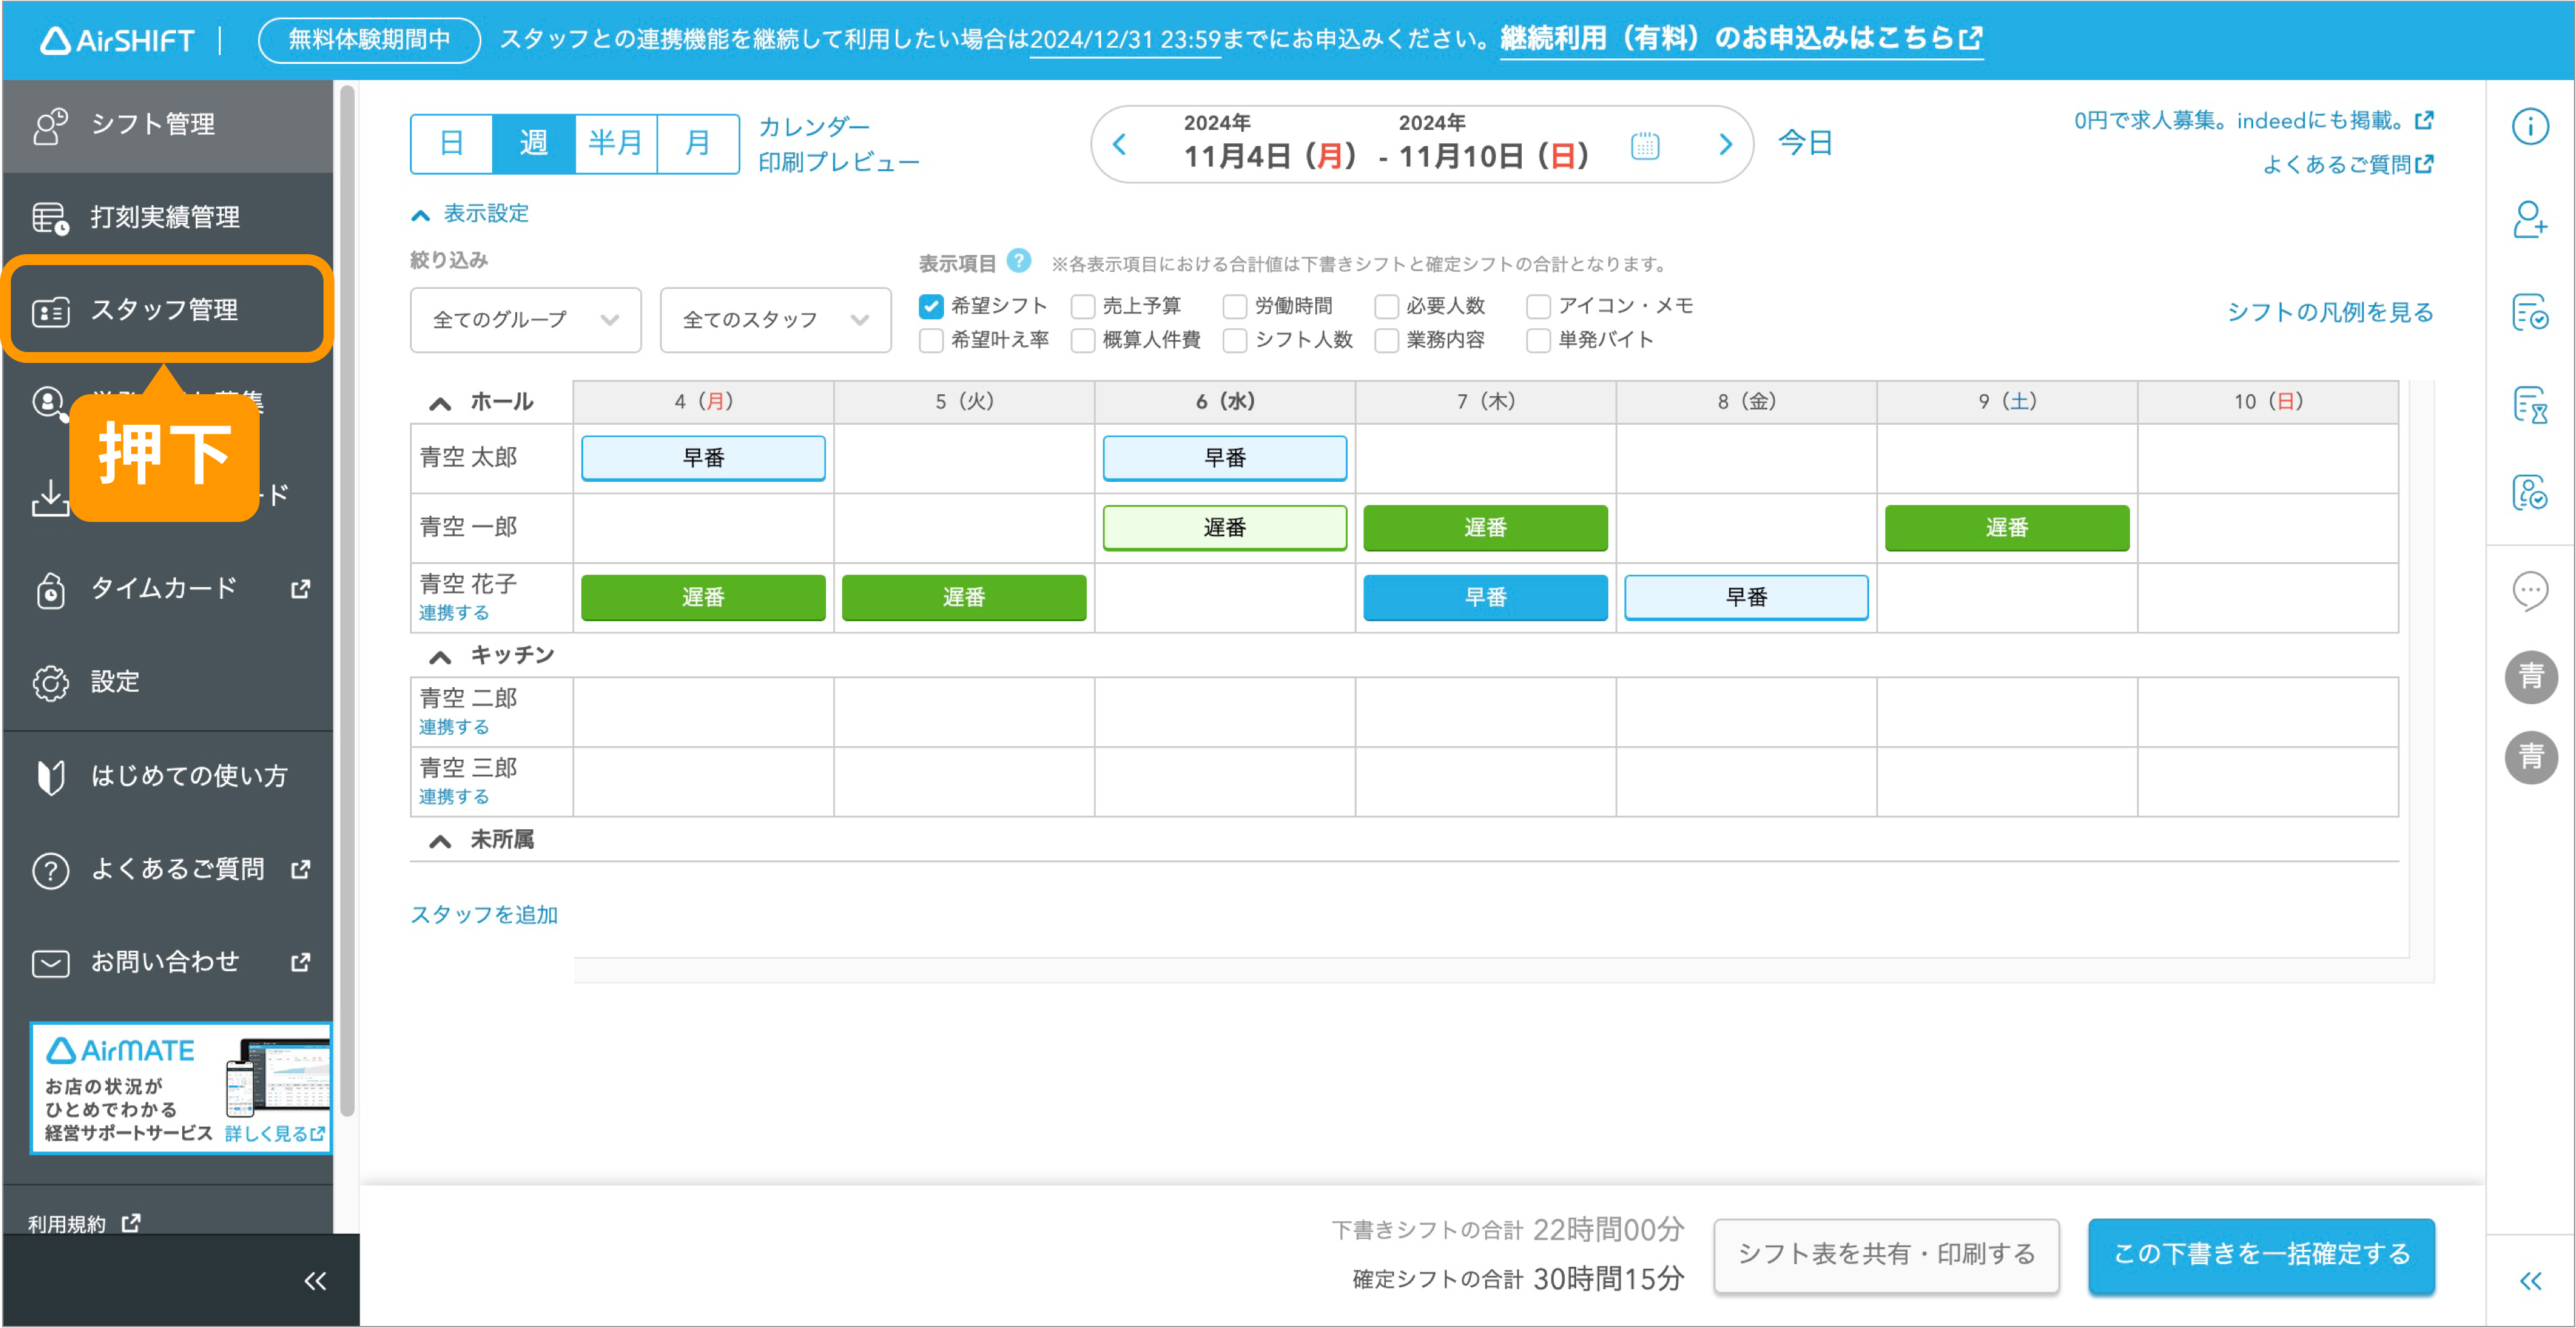This screenshot has width=2576, height=1328.
Task: Collapse the 未所属 group
Action: tap(440, 841)
